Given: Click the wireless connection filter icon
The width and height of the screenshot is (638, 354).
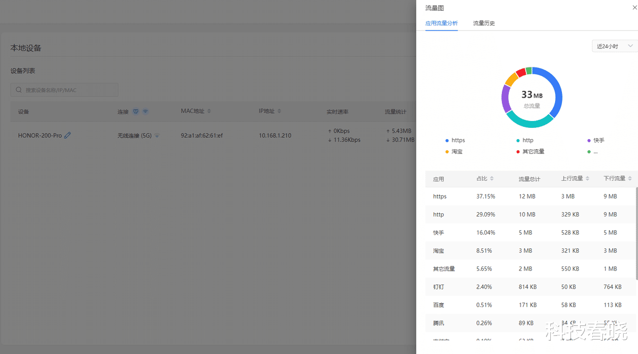Looking at the screenshot, I should tap(145, 111).
